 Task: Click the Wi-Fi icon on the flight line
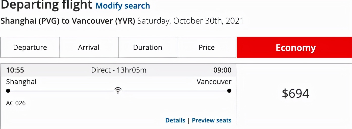[118, 90]
